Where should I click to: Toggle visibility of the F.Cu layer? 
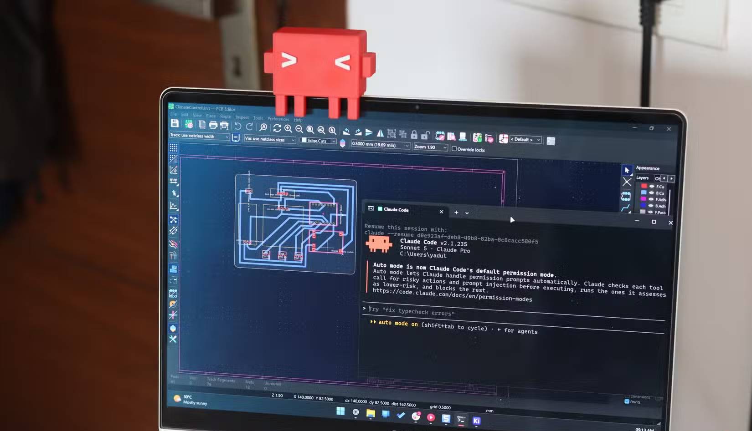pos(652,186)
